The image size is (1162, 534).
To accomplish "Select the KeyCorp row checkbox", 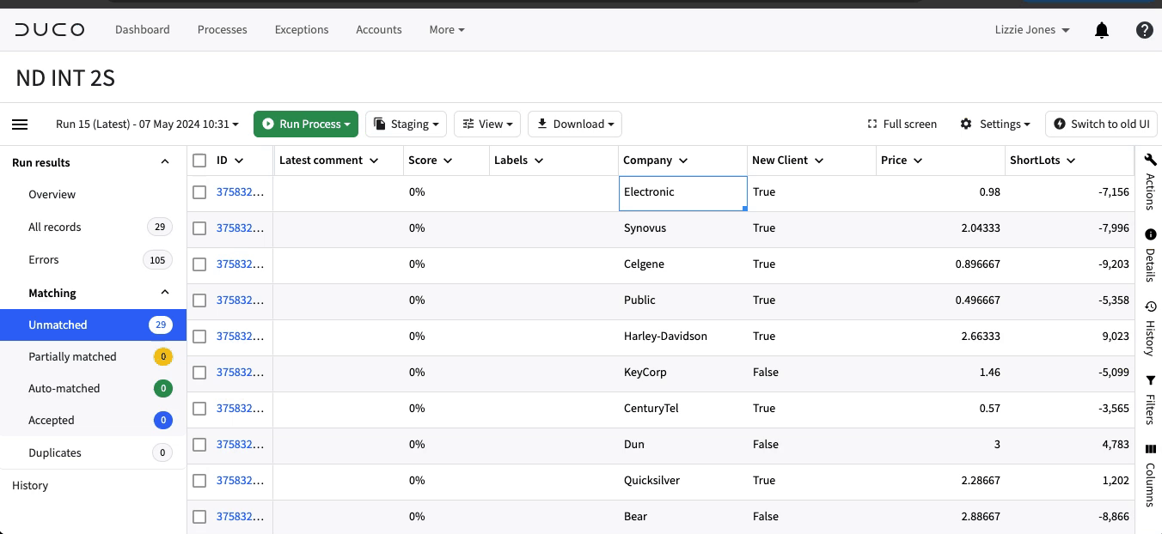I will tap(199, 373).
